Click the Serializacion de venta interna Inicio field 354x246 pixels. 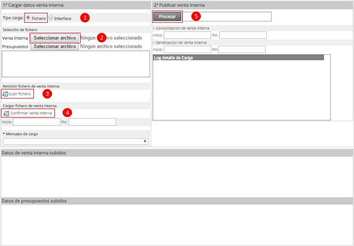tap(187, 49)
